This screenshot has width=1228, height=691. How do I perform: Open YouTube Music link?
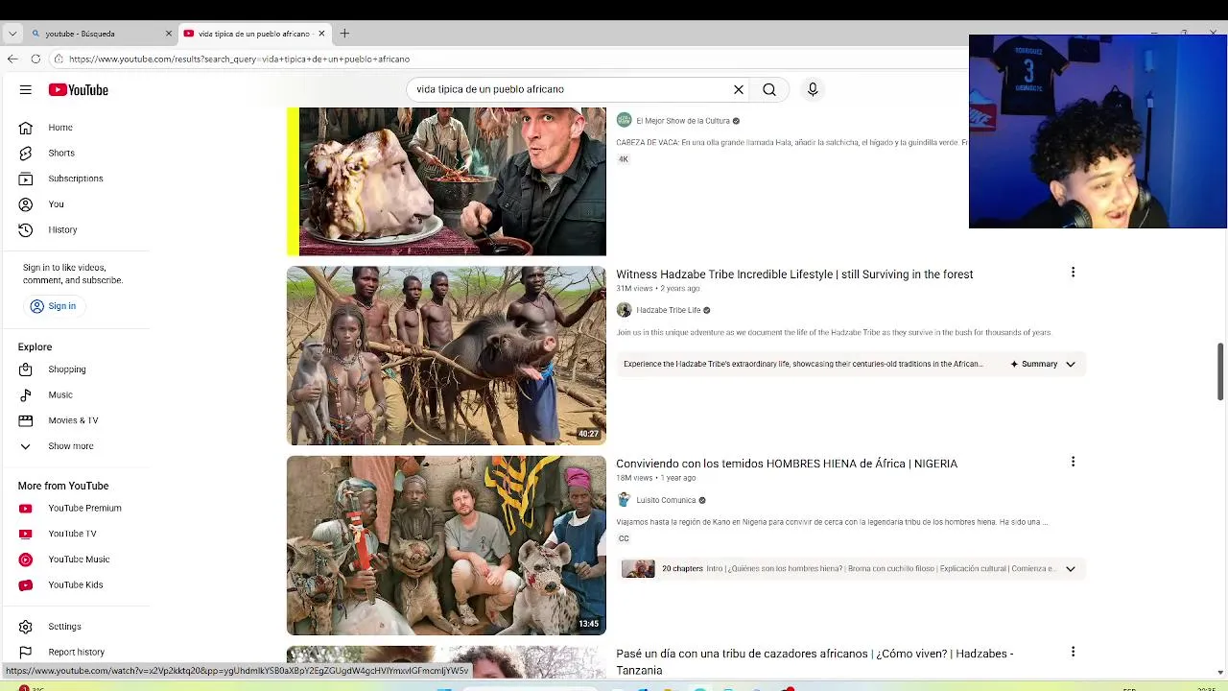pos(77,560)
